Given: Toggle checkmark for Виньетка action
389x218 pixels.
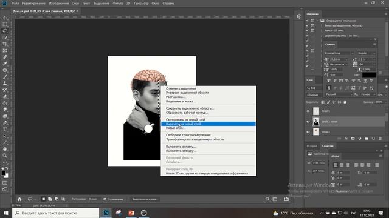Looking at the screenshot, I should [308, 25].
